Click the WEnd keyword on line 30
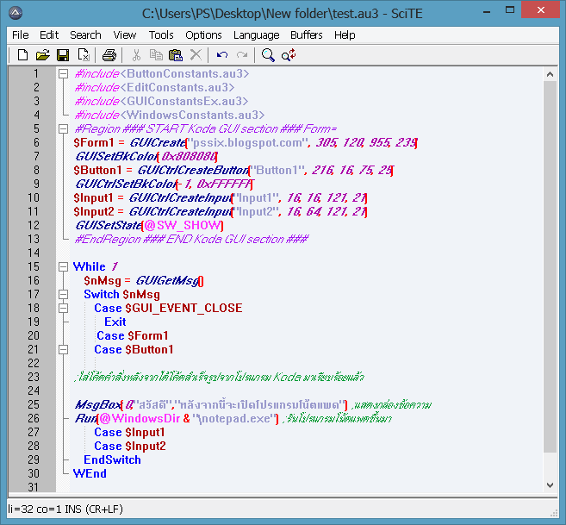The height and width of the screenshot is (525, 566). [x=90, y=473]
